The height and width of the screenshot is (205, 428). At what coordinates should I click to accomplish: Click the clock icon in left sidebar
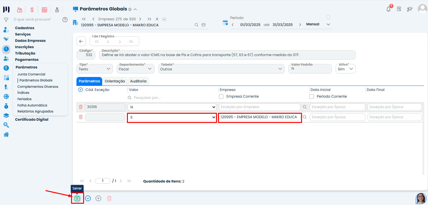(6, 49)
